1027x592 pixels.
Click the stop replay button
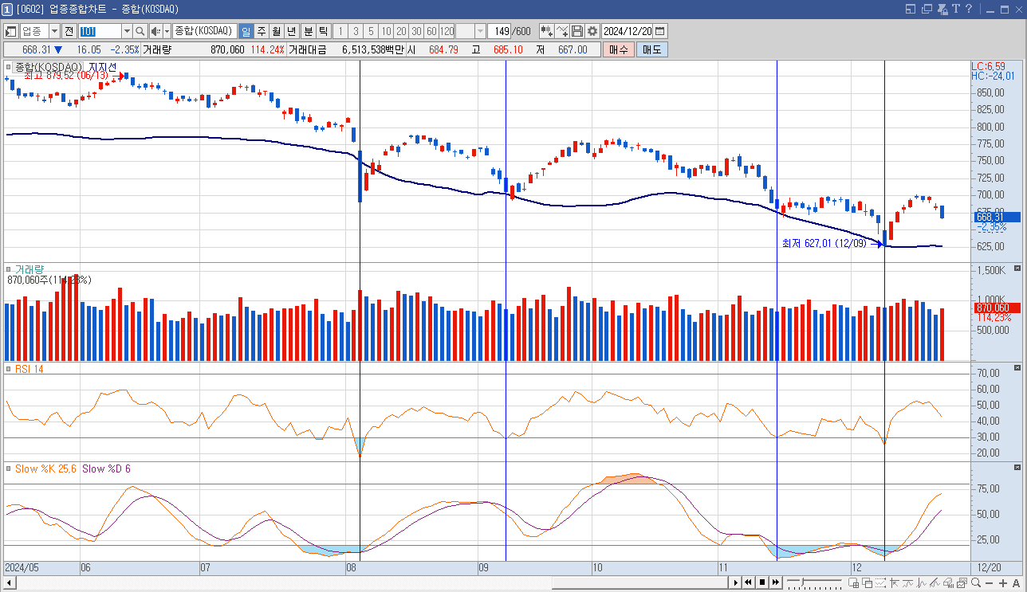point(762,583)
